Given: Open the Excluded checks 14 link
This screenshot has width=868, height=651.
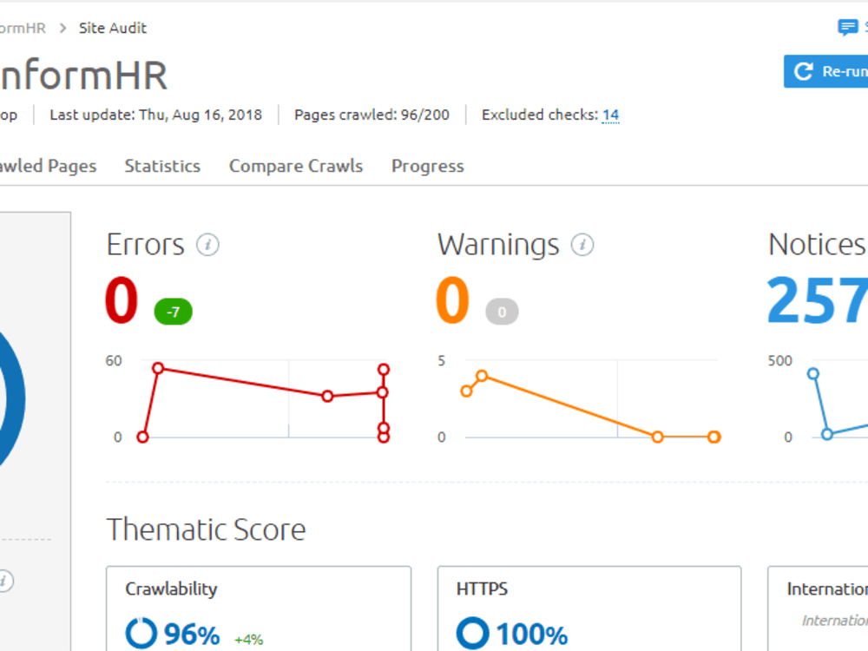Looking at the screenshot, I should click(x=610, y=115).
